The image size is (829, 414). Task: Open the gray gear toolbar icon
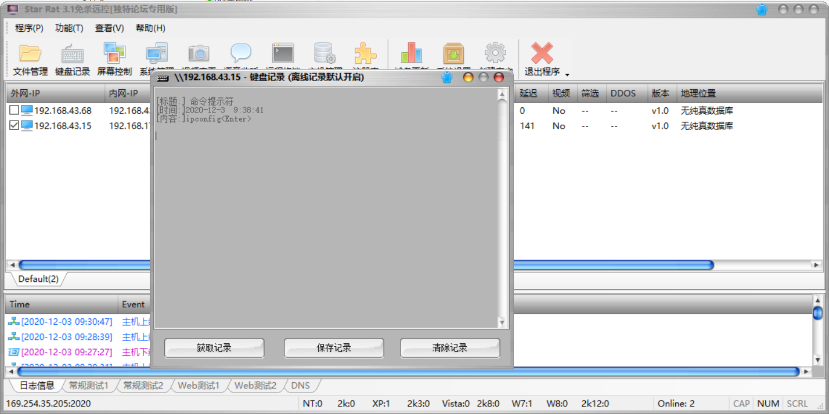[x=495, y=53]
